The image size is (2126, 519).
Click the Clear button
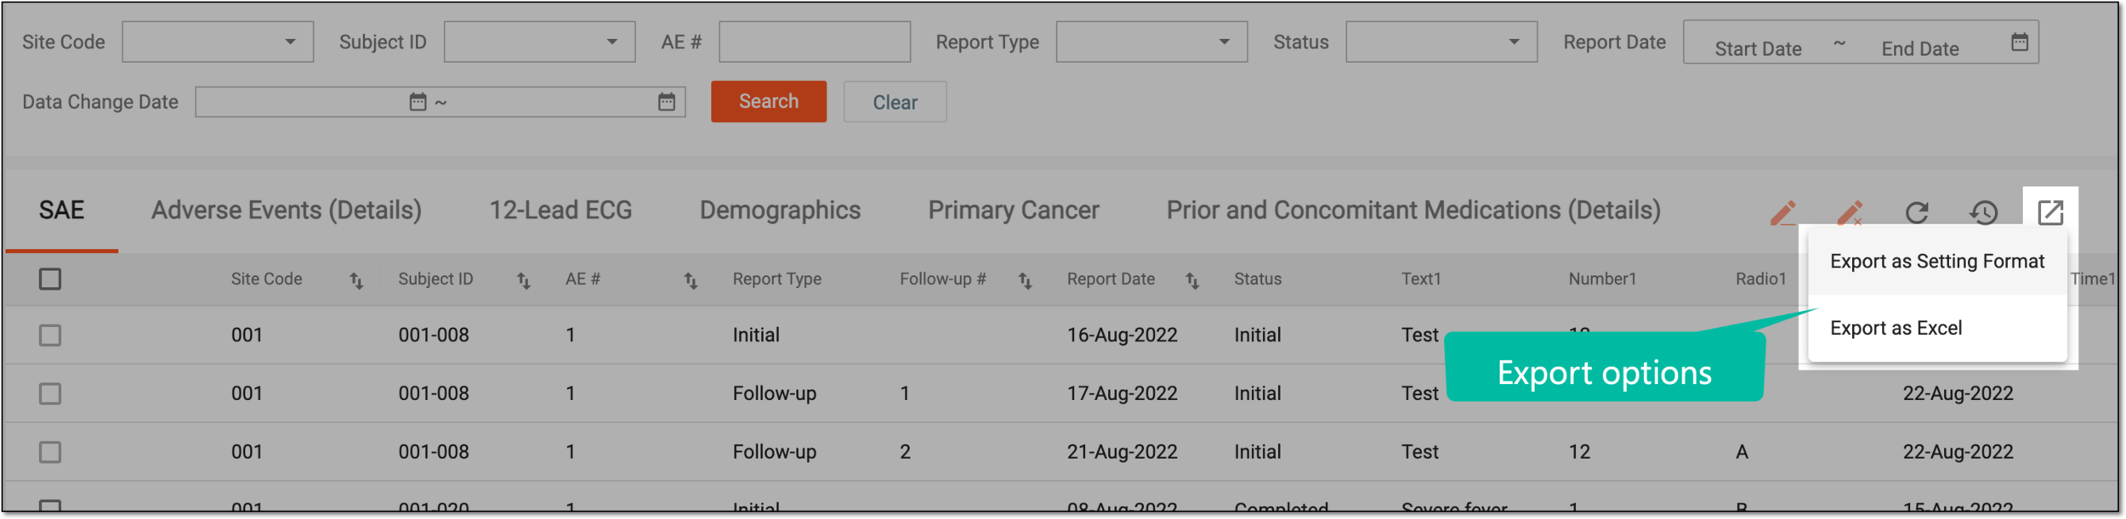tap(895, 102)
